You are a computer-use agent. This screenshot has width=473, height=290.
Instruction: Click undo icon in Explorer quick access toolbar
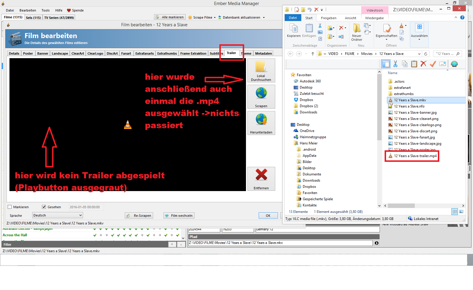(x=310, y=10)
